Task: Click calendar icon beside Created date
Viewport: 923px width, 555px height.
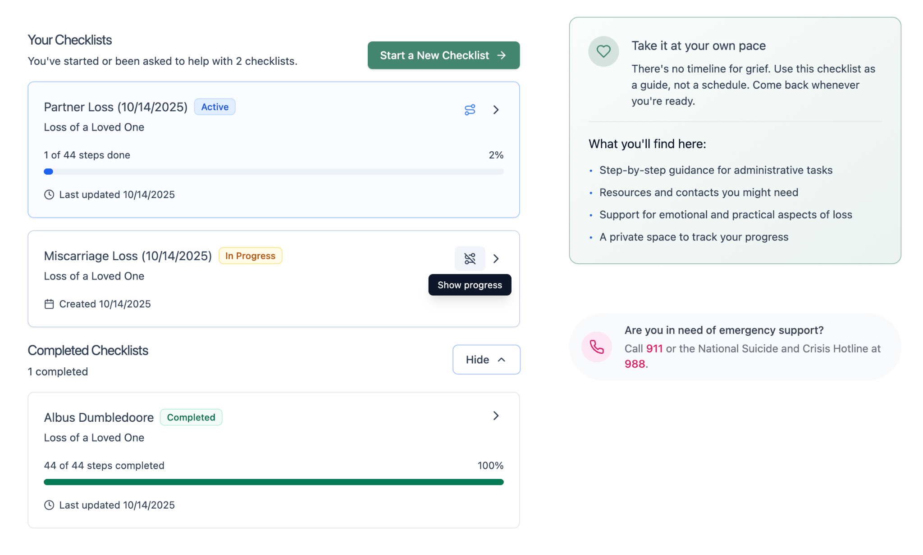Action: [49, 304]
